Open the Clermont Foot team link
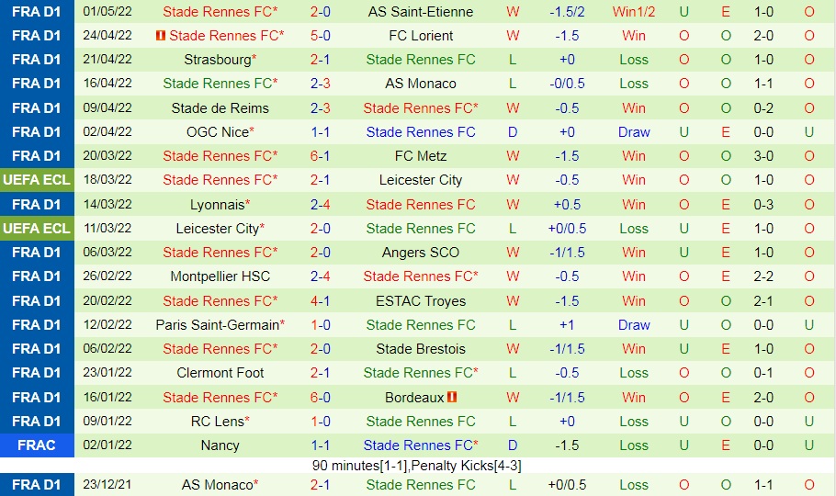Viewport: 836px width, 496px height. pos(220,373)
